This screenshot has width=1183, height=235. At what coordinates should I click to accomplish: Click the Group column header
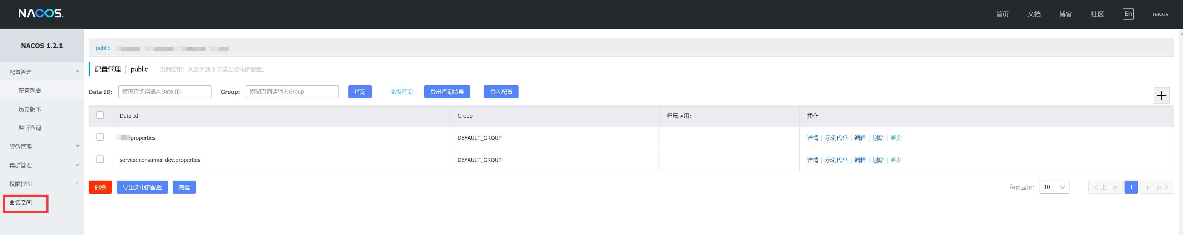pyautogui.click(x=465, y=116)
